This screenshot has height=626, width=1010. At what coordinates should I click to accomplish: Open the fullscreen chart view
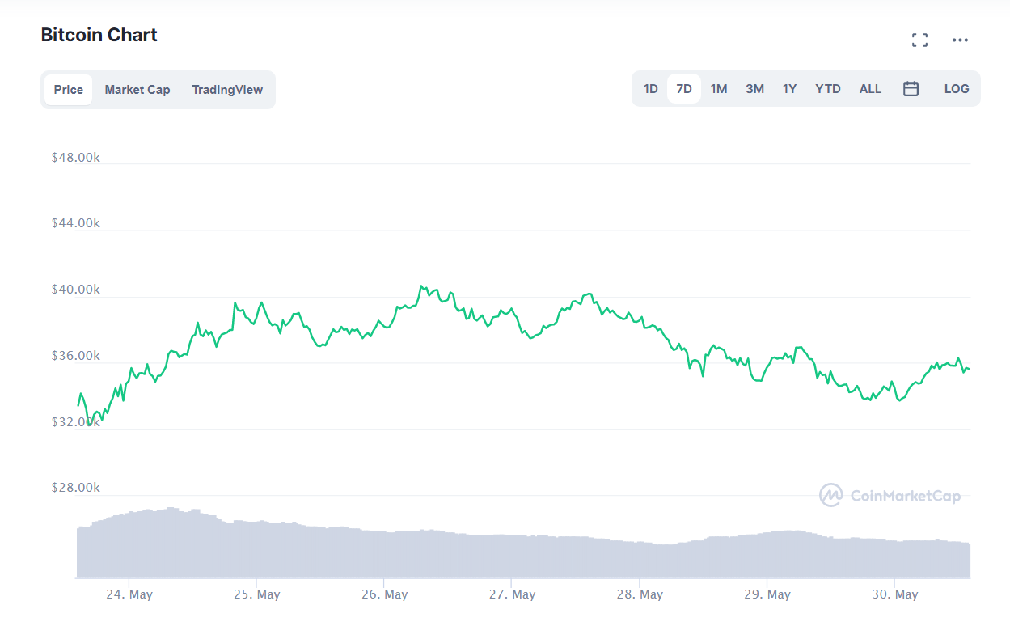pyautogui.click(x=919, y=39)
